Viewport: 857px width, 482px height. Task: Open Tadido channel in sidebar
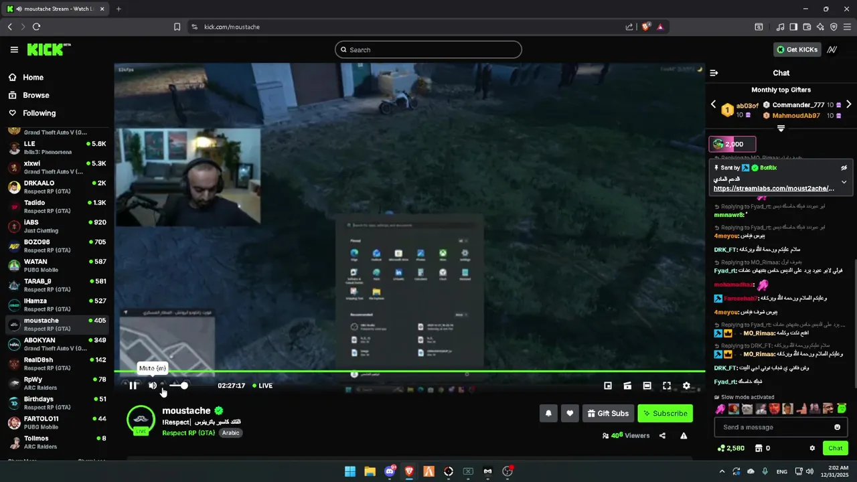[57, 206]
